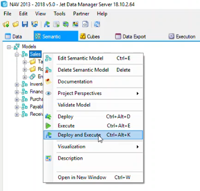Switch to the Cubes tab
The image size is (200, 191).
click(90, 36)
